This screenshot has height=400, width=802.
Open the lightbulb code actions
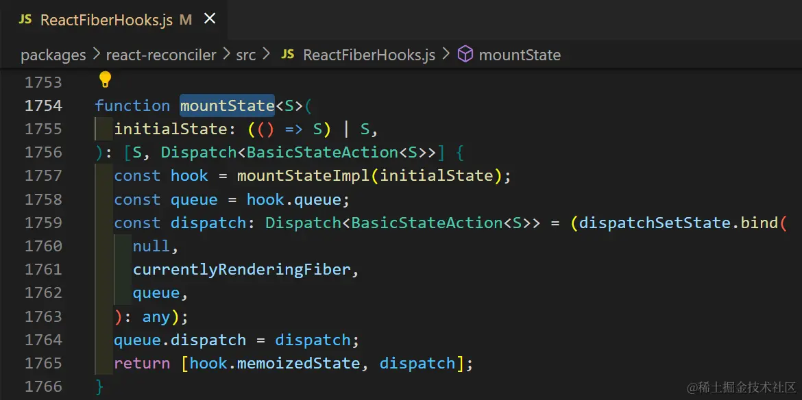click(x=105, y=79)
